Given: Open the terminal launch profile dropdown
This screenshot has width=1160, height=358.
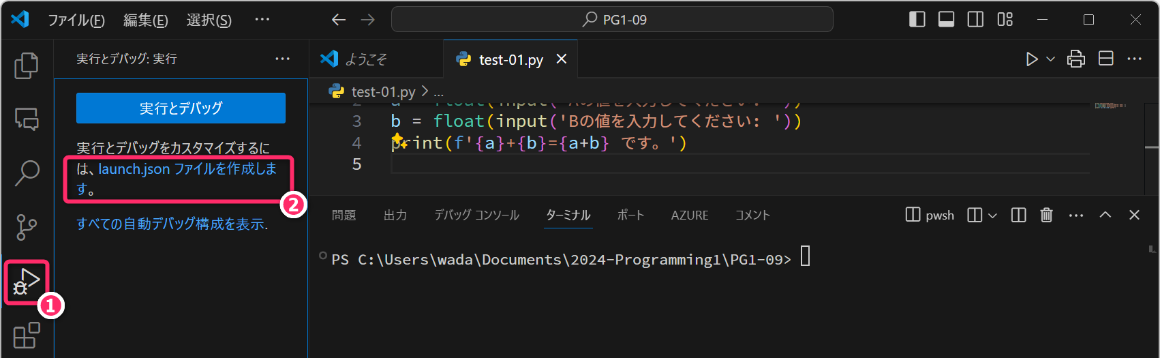Looking at the screenshot, I should pyautogui.click(x=992, y=215).
